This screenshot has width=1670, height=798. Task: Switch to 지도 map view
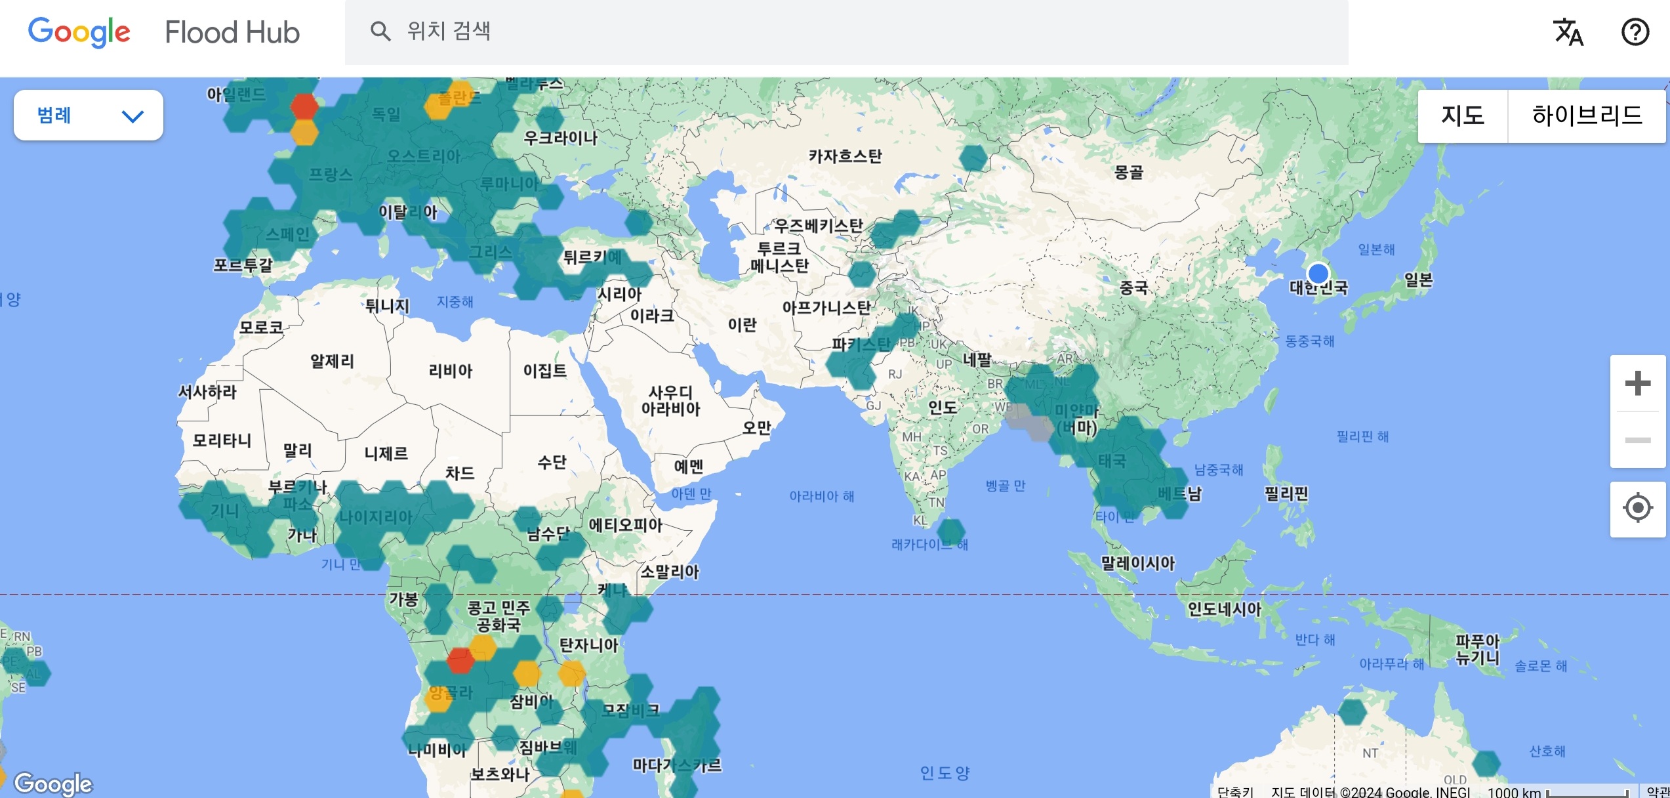coord(1462,116)
